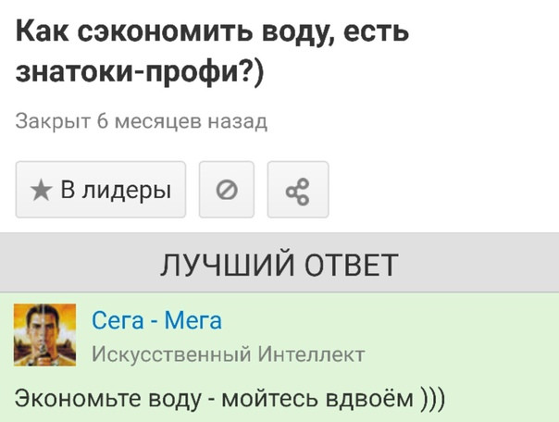Open the Сега - Мега user profile link
This screenshot has height=422, width=559.
click(x=156, y=320)
